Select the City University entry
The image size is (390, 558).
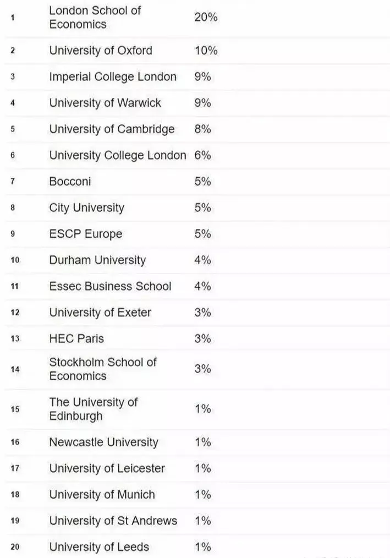pyautogui.click(x=86, y=208)
